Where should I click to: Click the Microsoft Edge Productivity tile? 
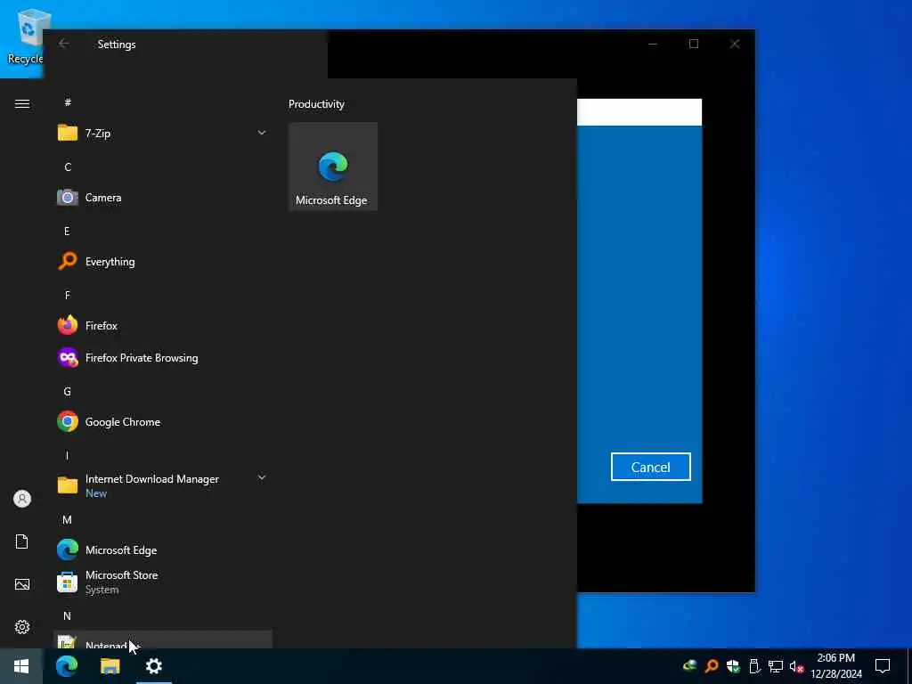[x=333, y=167]
